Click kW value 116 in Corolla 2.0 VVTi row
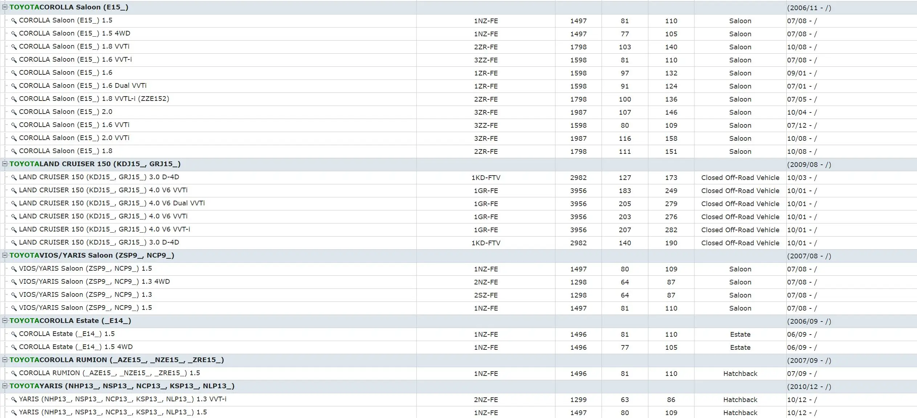The height and width of the screenshot is (418, 917). pyautogui.click(x=625, y=139)
